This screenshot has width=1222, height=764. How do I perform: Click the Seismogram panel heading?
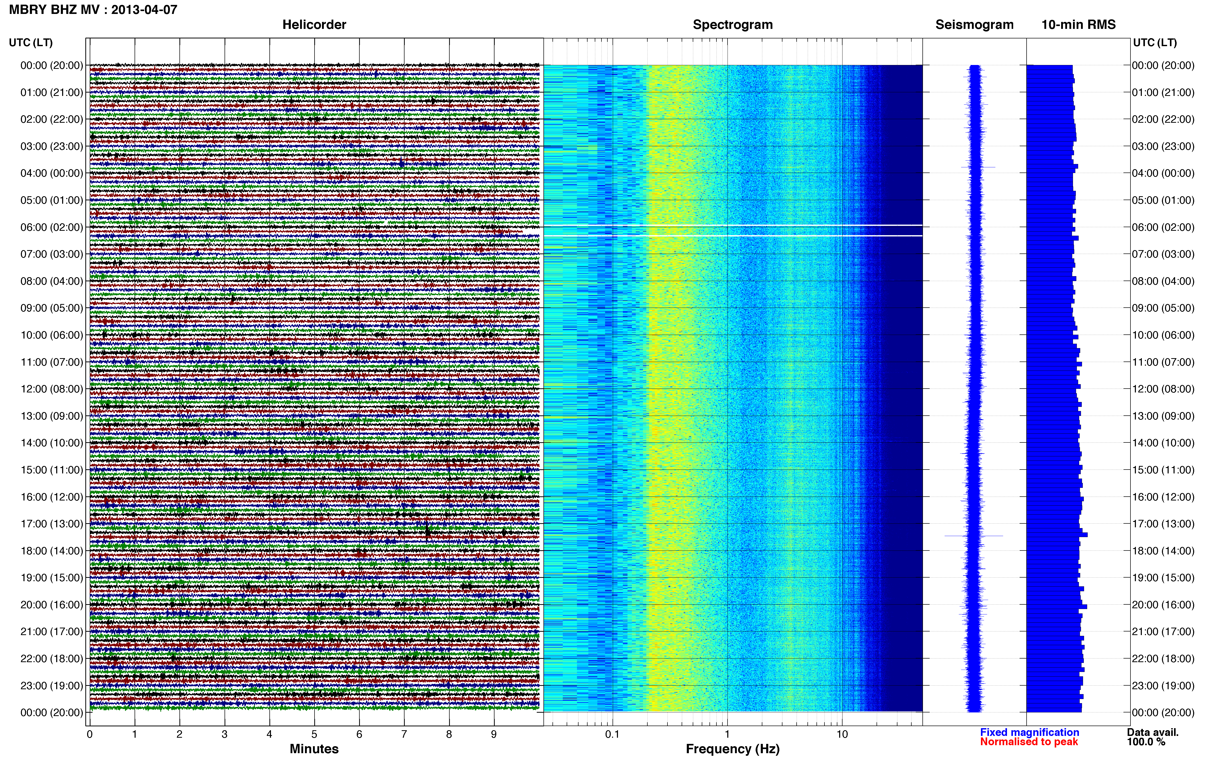click(x=975, y=25)
